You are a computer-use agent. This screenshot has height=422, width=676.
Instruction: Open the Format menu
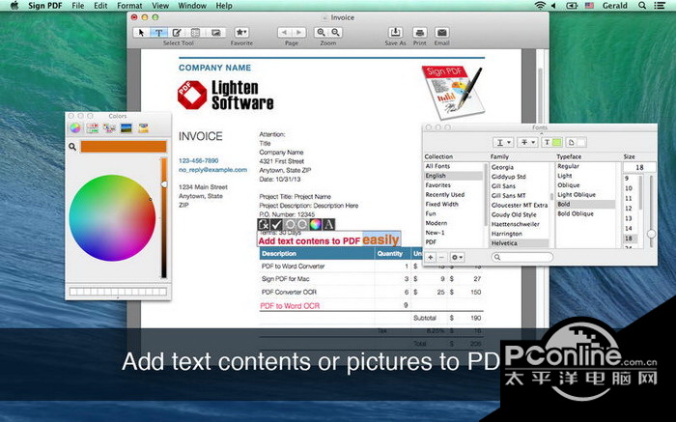(x=129, y=6)
